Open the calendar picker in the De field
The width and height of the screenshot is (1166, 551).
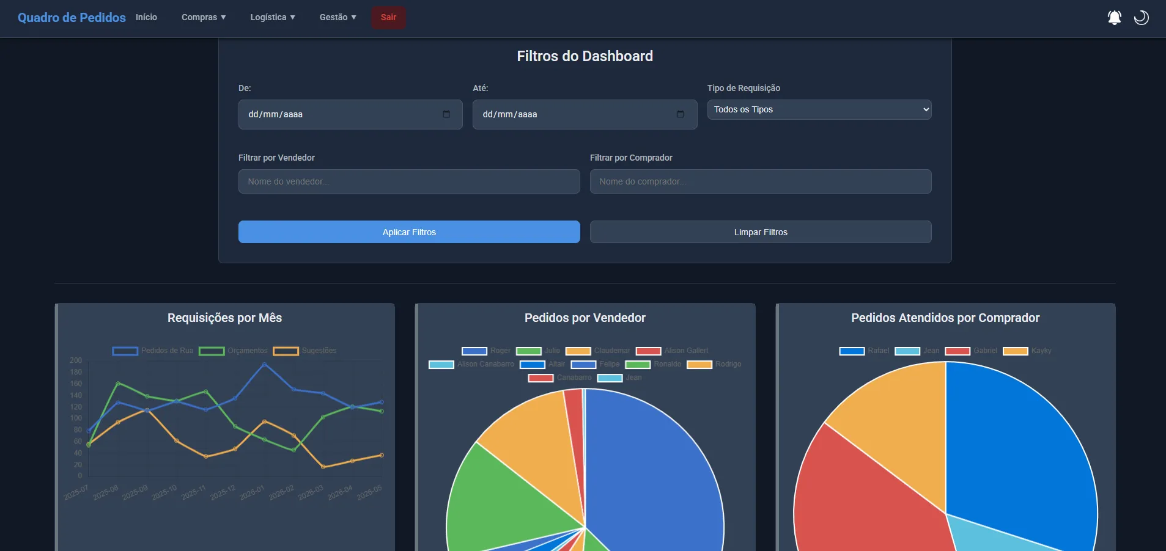click(446, 114)
